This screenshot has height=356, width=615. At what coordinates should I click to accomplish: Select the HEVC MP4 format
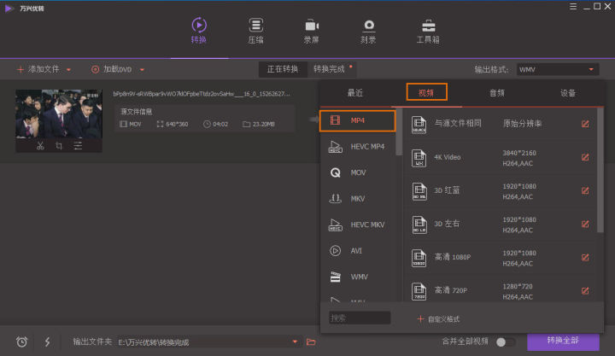[x=358, y=147]
